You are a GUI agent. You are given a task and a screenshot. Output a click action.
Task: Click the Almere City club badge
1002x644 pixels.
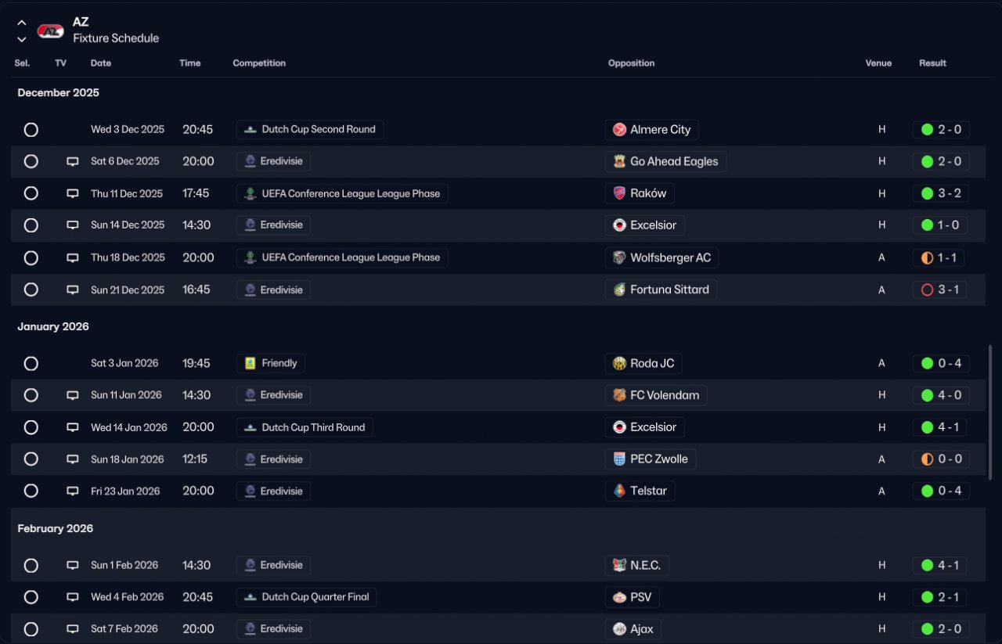tap(619, 130)
